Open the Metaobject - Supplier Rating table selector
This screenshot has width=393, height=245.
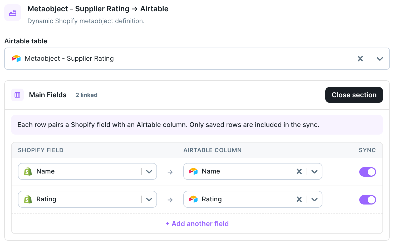197,59
